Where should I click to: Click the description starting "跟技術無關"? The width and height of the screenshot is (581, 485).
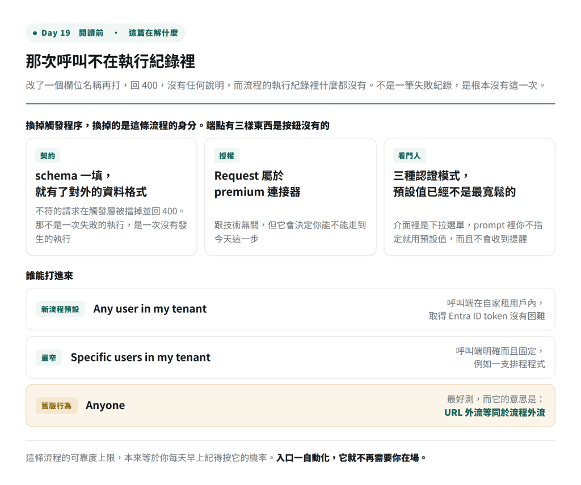click(290, 232)
